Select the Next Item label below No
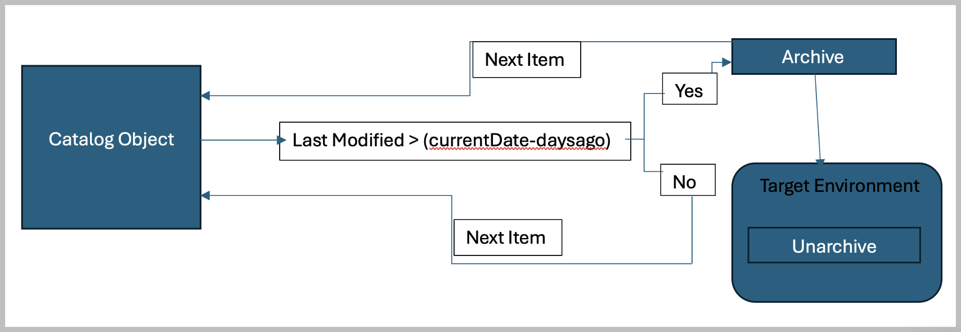The image size is (961, 332). 506,237
